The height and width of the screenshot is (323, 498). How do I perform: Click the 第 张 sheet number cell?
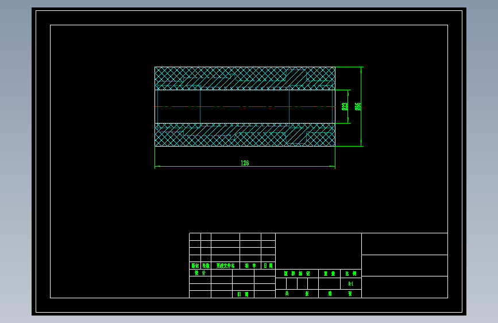click(340, 294)
